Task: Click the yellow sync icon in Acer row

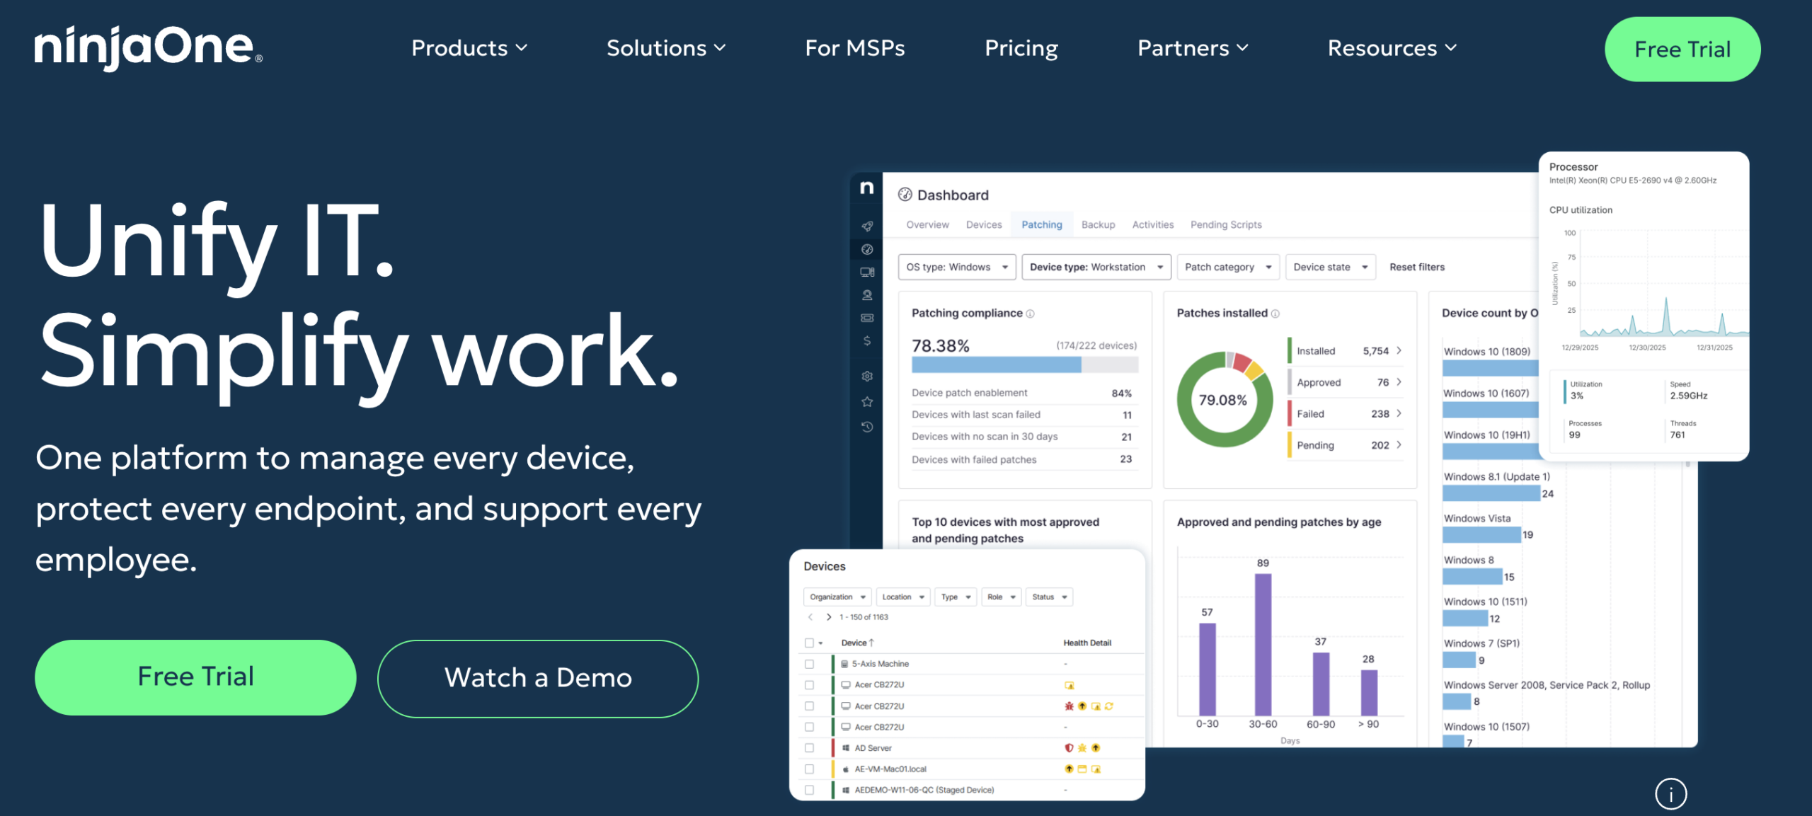Action: click(x=1108, y=706)
